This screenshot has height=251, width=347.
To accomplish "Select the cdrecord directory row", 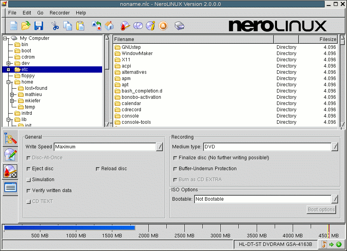I will [225, 110].
